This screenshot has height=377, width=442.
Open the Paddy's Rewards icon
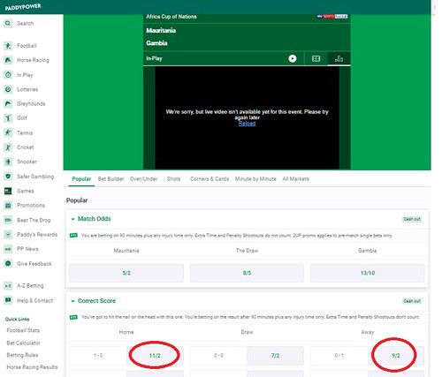coord(8,235)
